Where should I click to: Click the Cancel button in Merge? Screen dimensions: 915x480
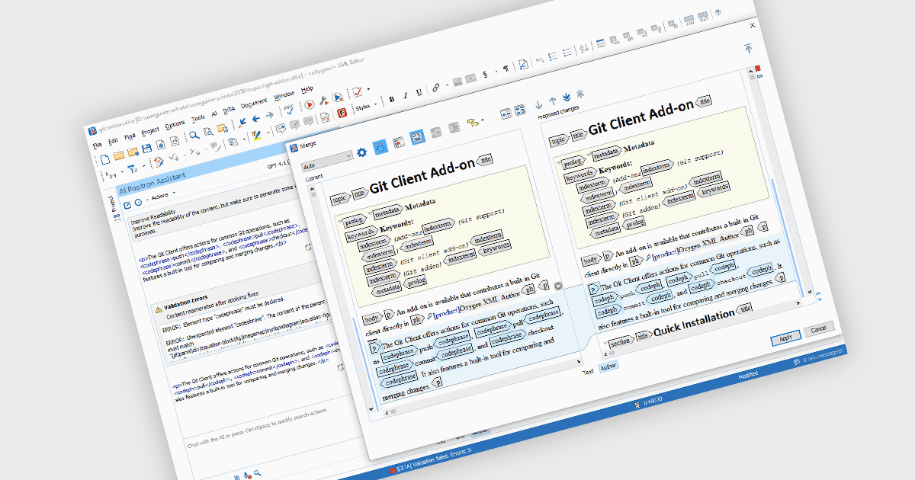pyautogui.click(x=818, y=328)
